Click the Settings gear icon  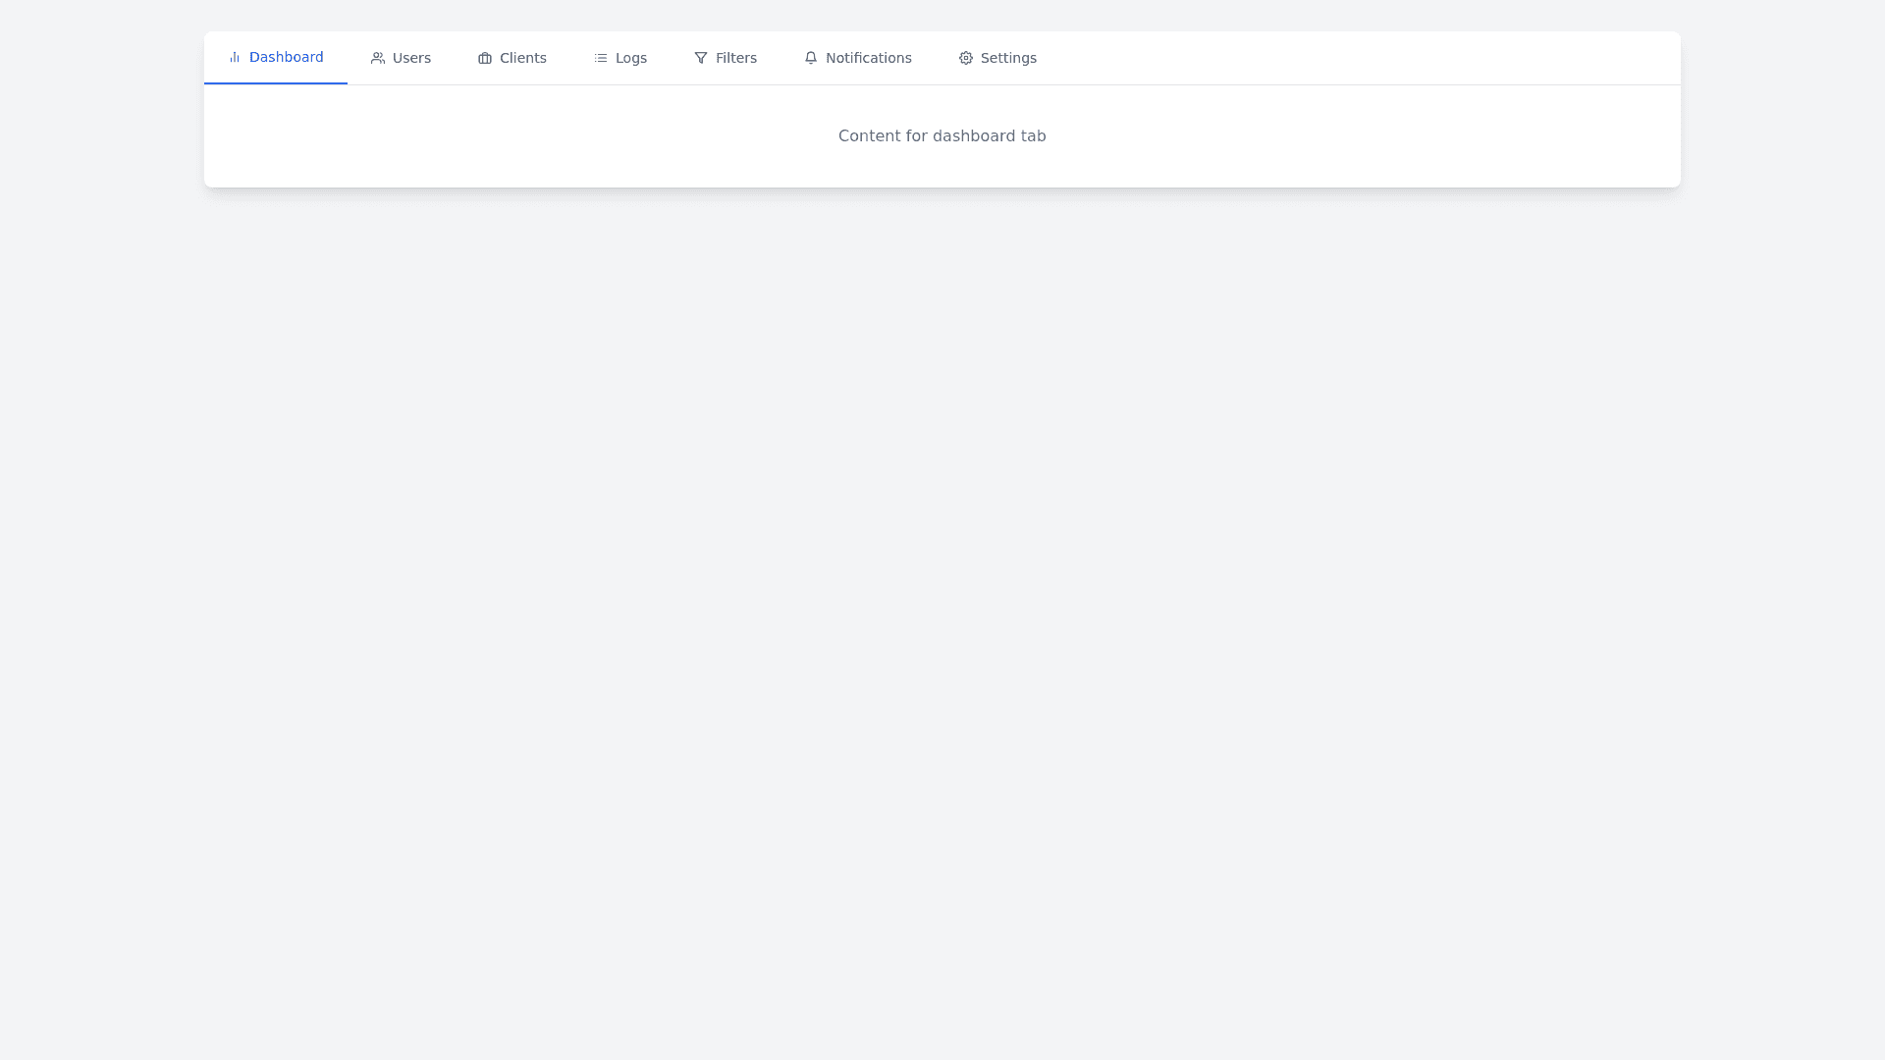[x=966, y=59]
